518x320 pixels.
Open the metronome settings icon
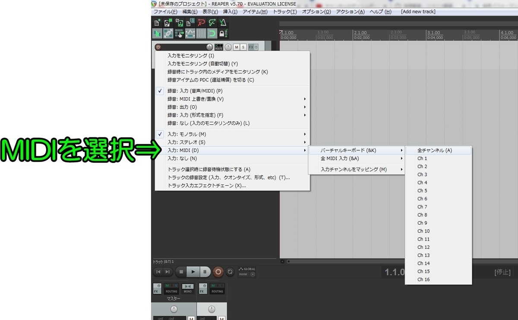tap(223, 22)
